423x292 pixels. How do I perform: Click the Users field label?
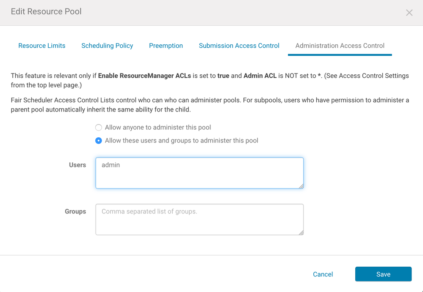coord(77,165)
